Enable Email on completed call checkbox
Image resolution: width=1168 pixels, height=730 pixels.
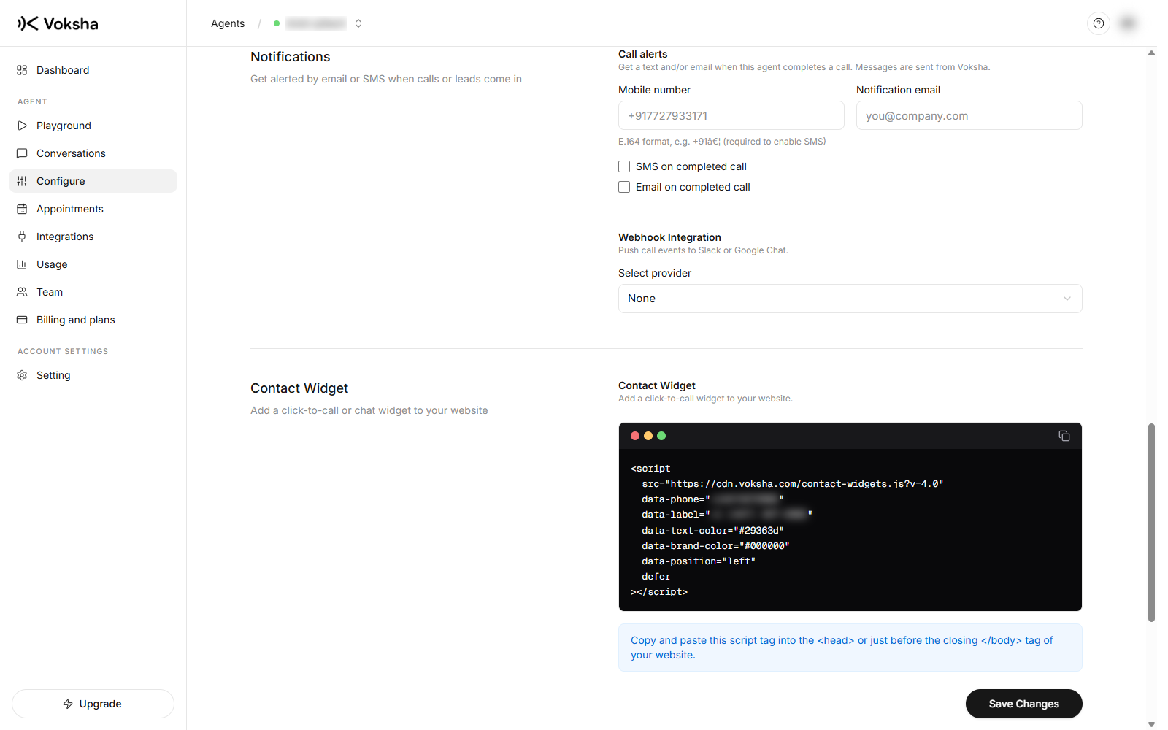click(624, 187)
